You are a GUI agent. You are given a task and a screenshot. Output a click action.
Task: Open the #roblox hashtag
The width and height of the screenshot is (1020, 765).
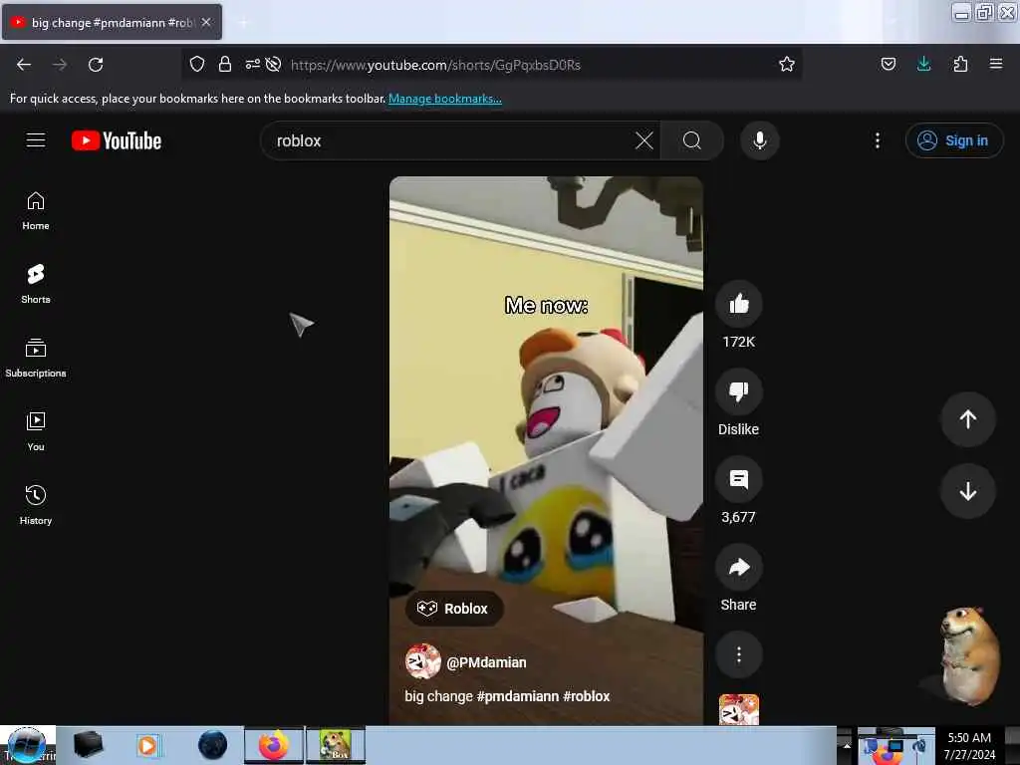[x=587, y=696]
